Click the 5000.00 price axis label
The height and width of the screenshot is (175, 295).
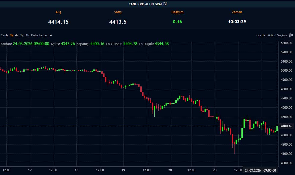tap(286, 71)
